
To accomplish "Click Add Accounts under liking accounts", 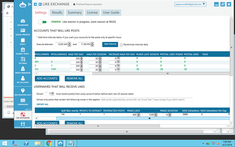I will pyautogui.click(x=47, y=78).
